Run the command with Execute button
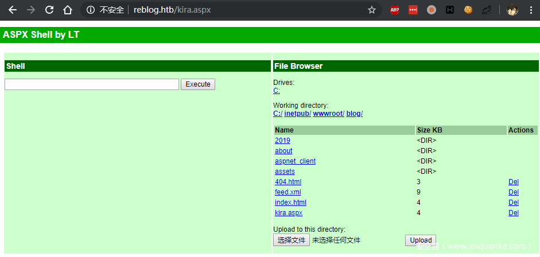The width and height of the screenshot is (540, 257). click(198, 84)
